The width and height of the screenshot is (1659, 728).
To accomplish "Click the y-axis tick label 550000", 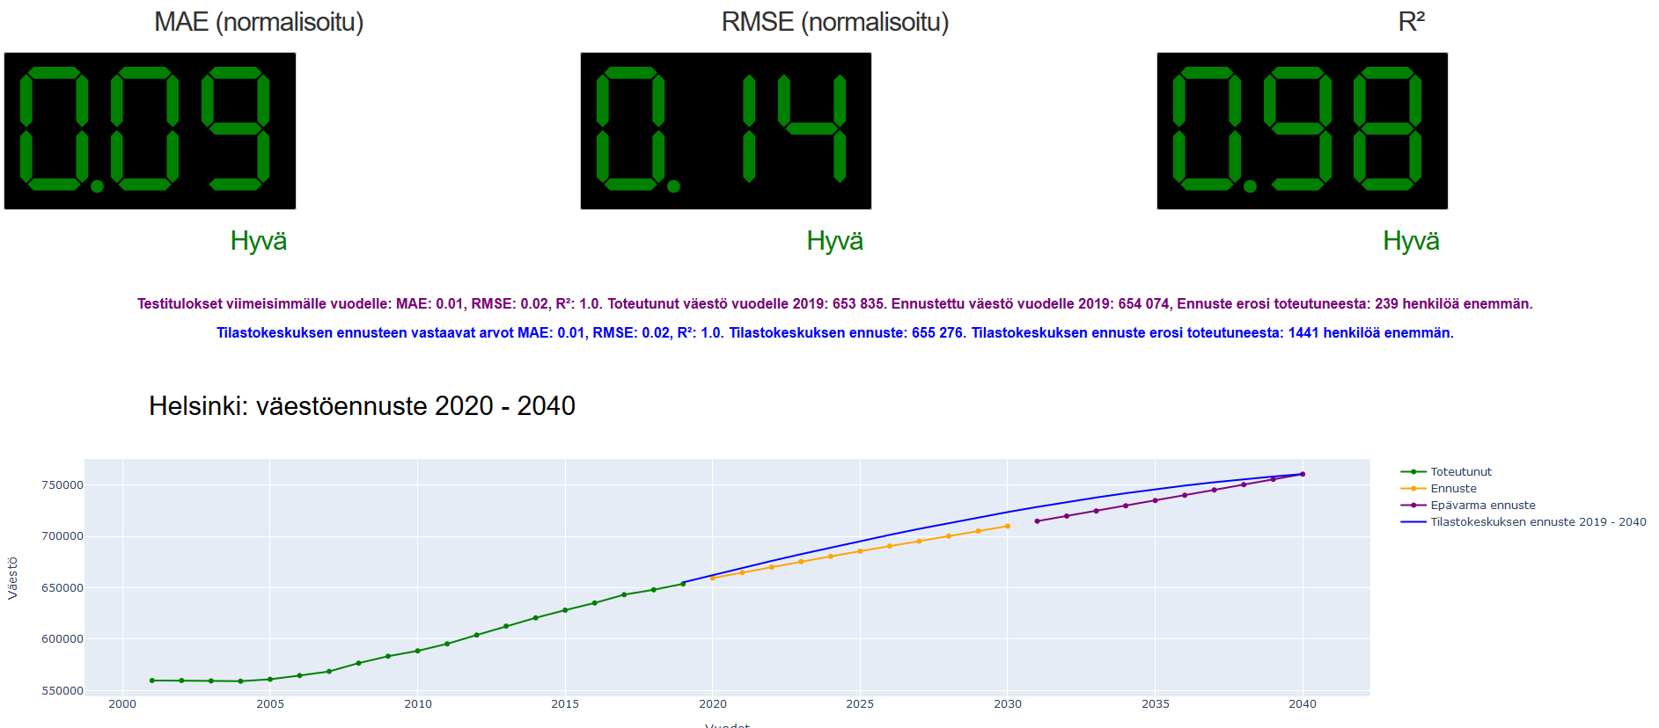I will [62, 691].
